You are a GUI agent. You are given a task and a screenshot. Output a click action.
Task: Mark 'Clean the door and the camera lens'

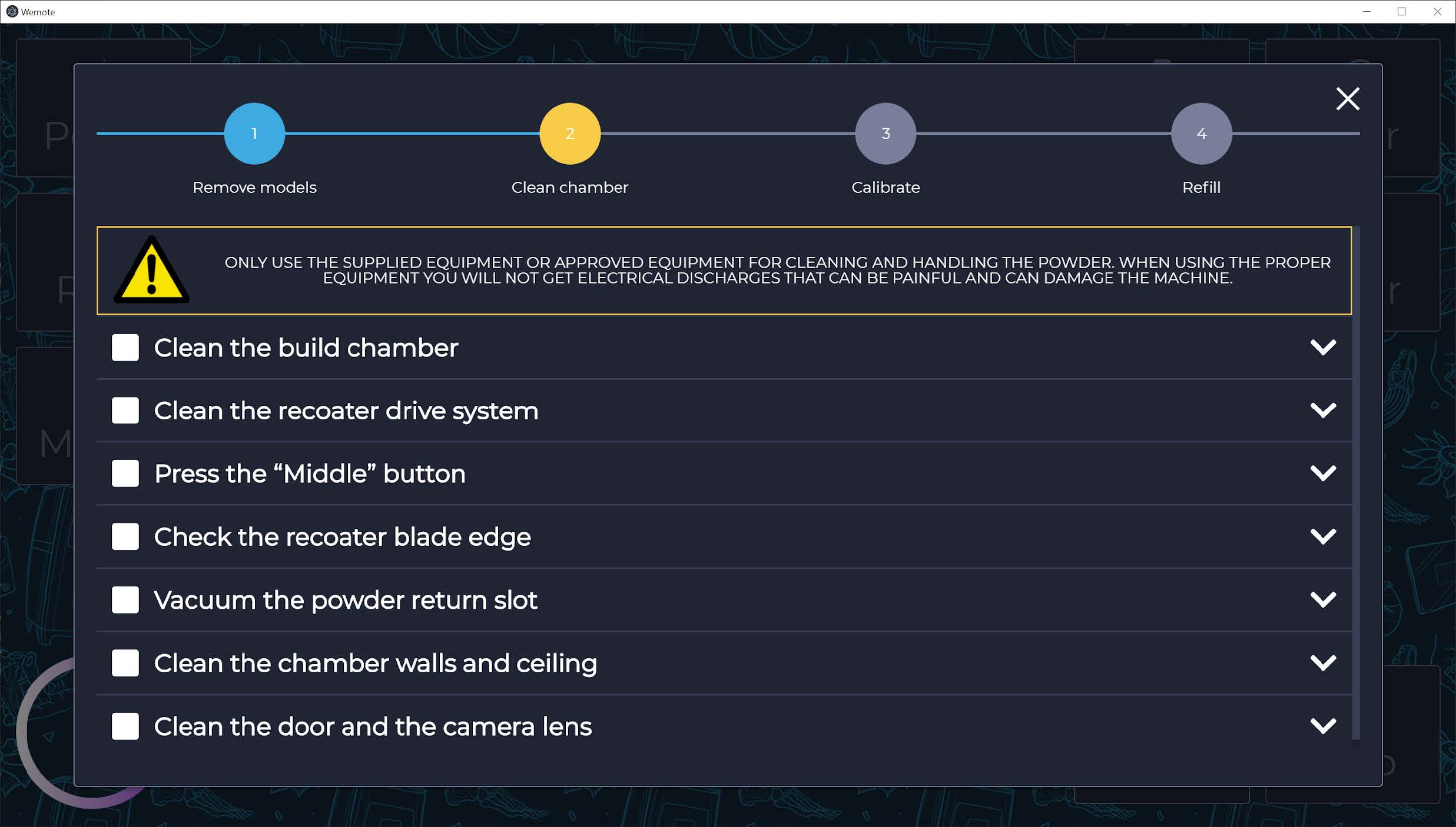[124, 726]
